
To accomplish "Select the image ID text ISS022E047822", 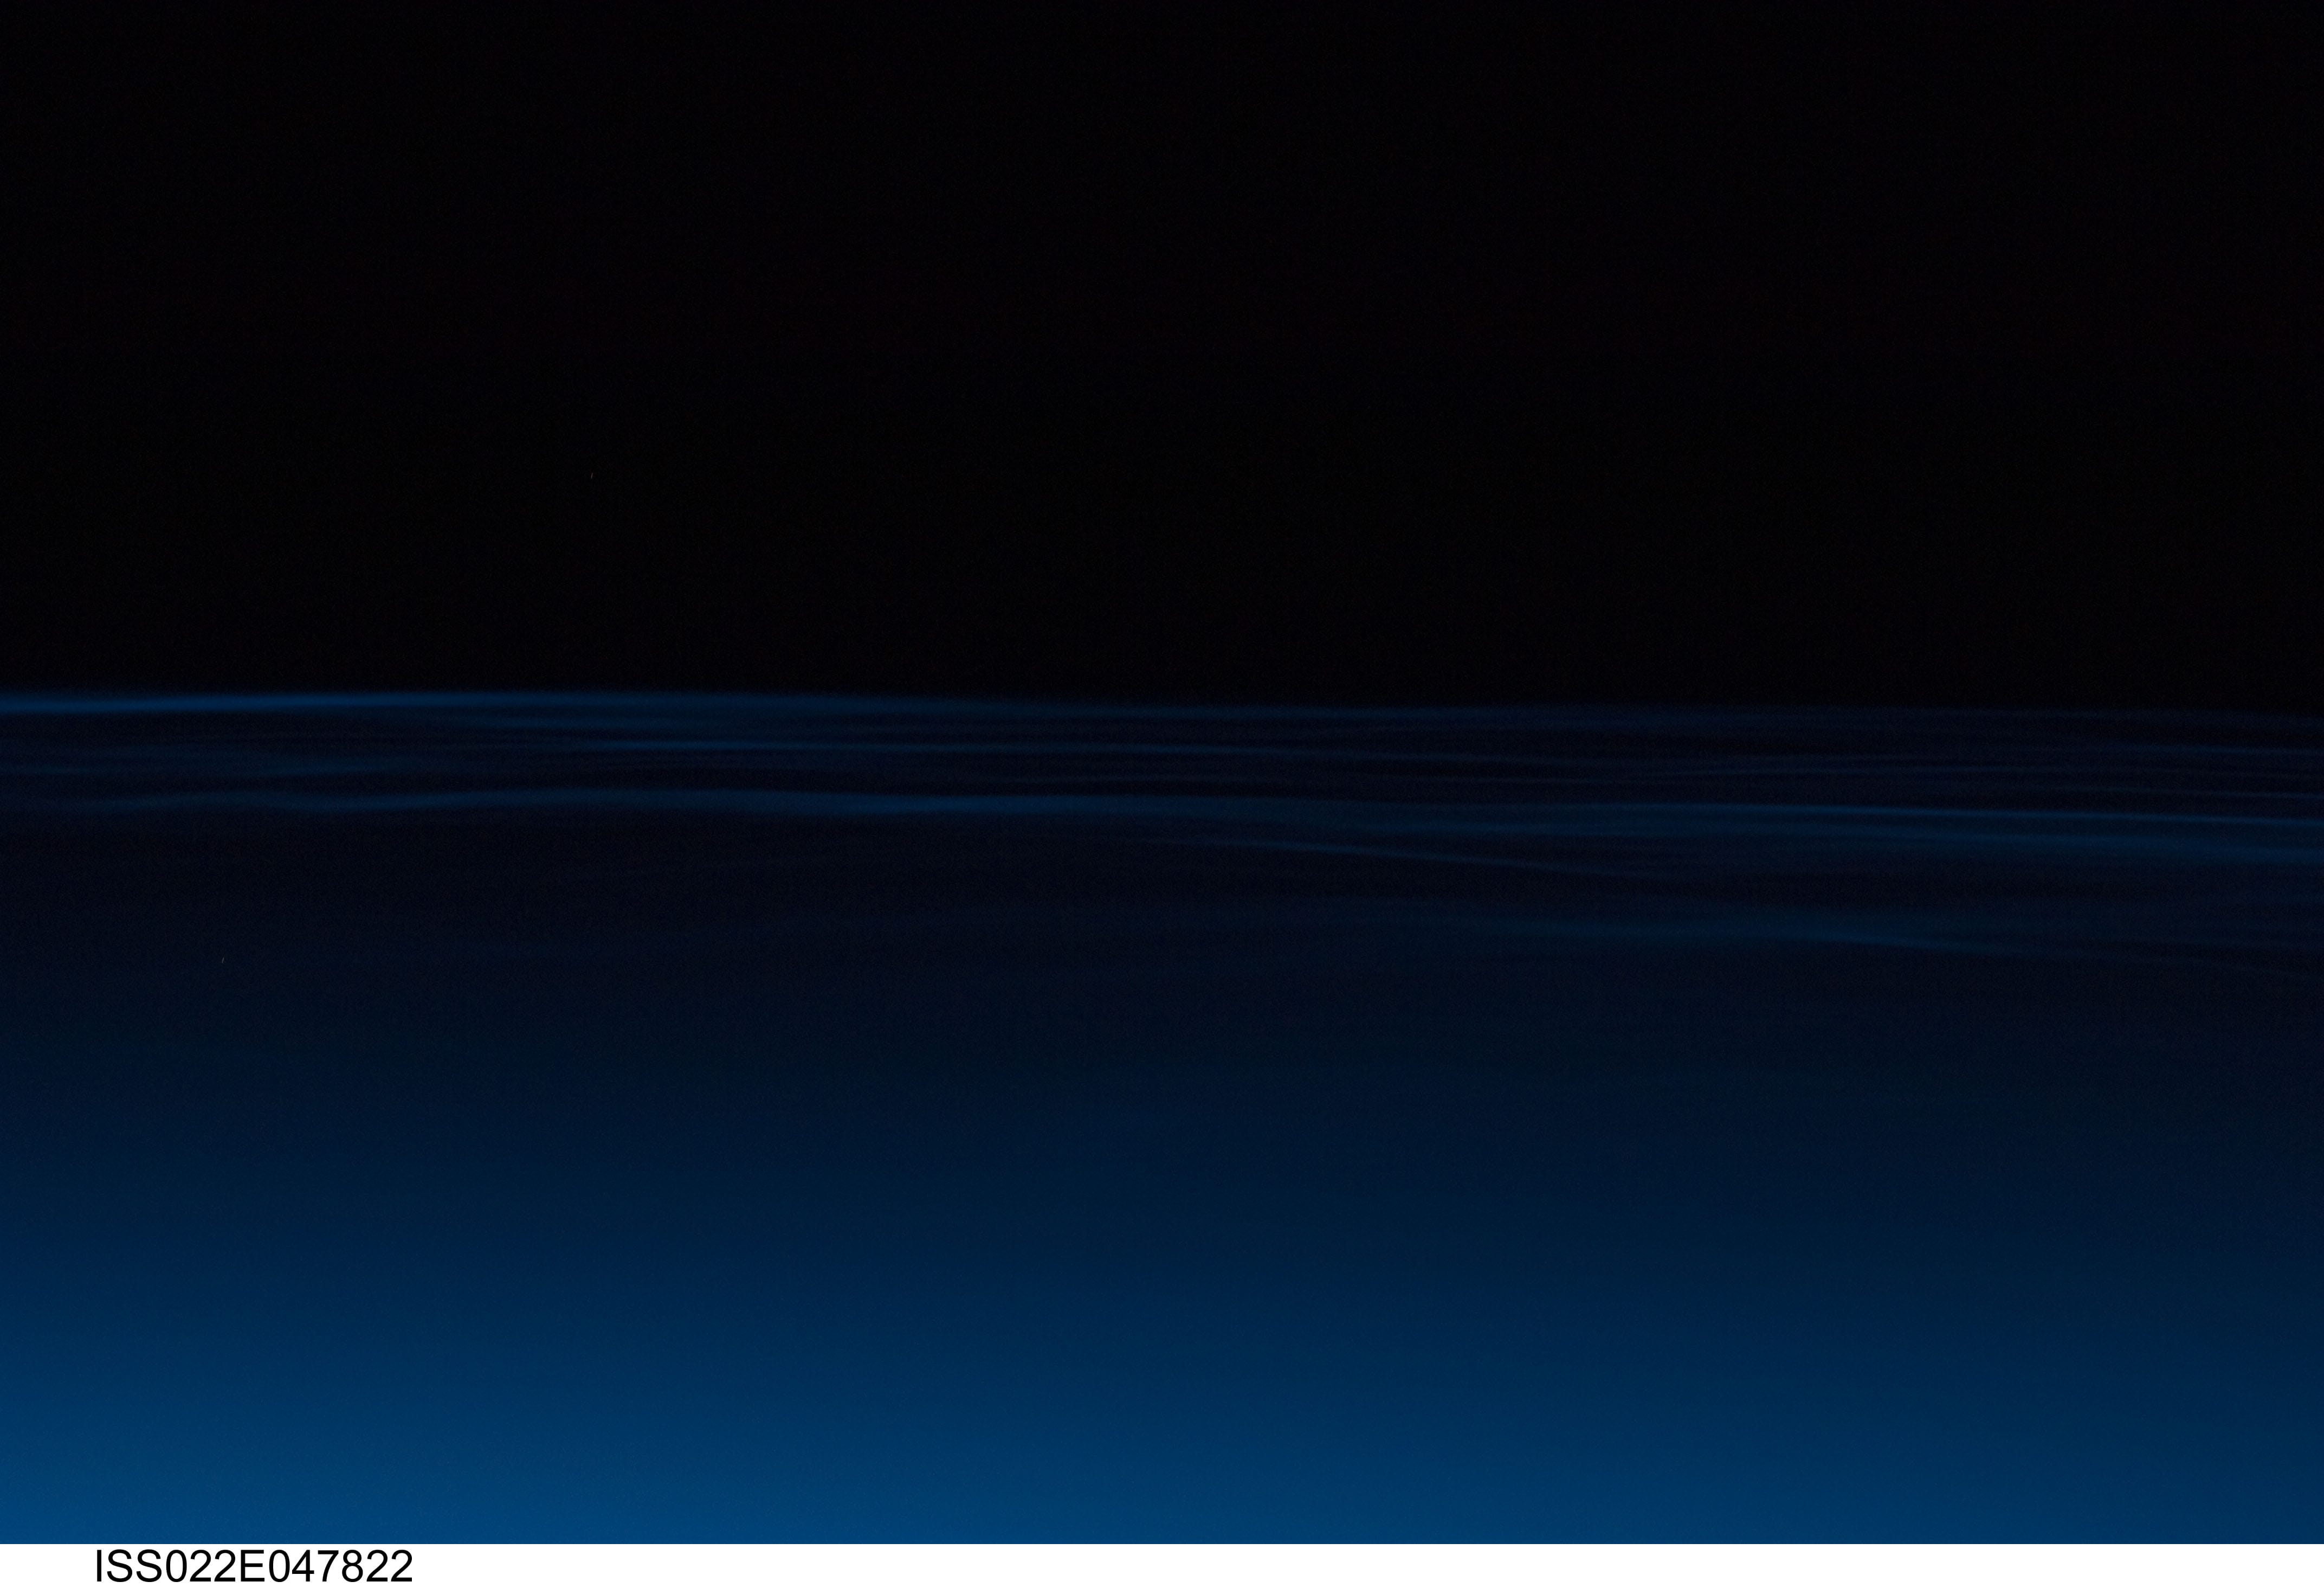I will pyautogui.click(x=254, y=1567).
